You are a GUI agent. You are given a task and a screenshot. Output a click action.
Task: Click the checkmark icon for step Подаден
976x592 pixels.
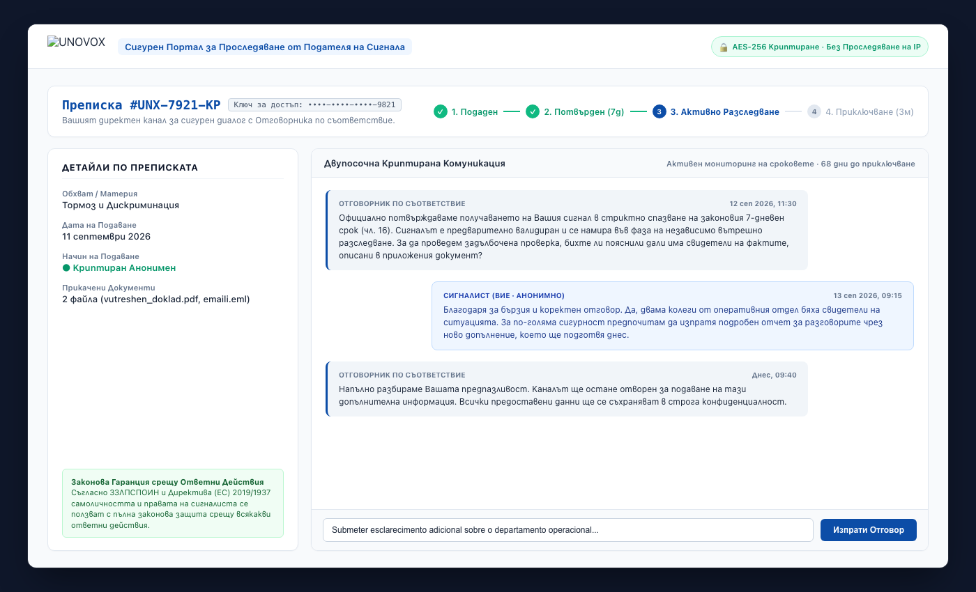(441, 111)
